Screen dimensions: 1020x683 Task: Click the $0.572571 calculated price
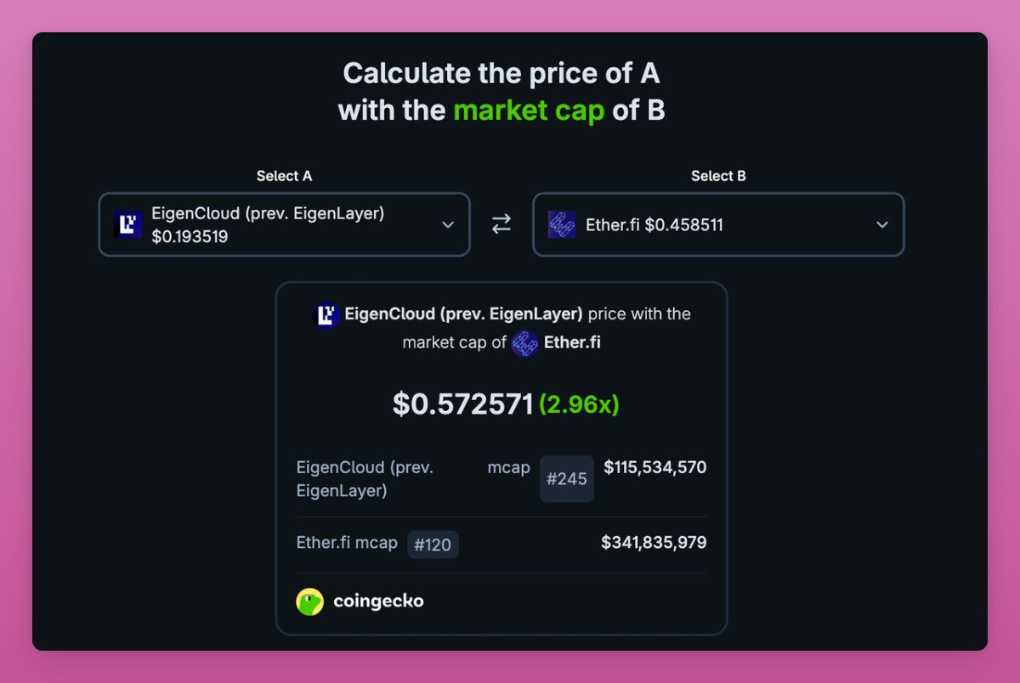click(x=463, y=404)
